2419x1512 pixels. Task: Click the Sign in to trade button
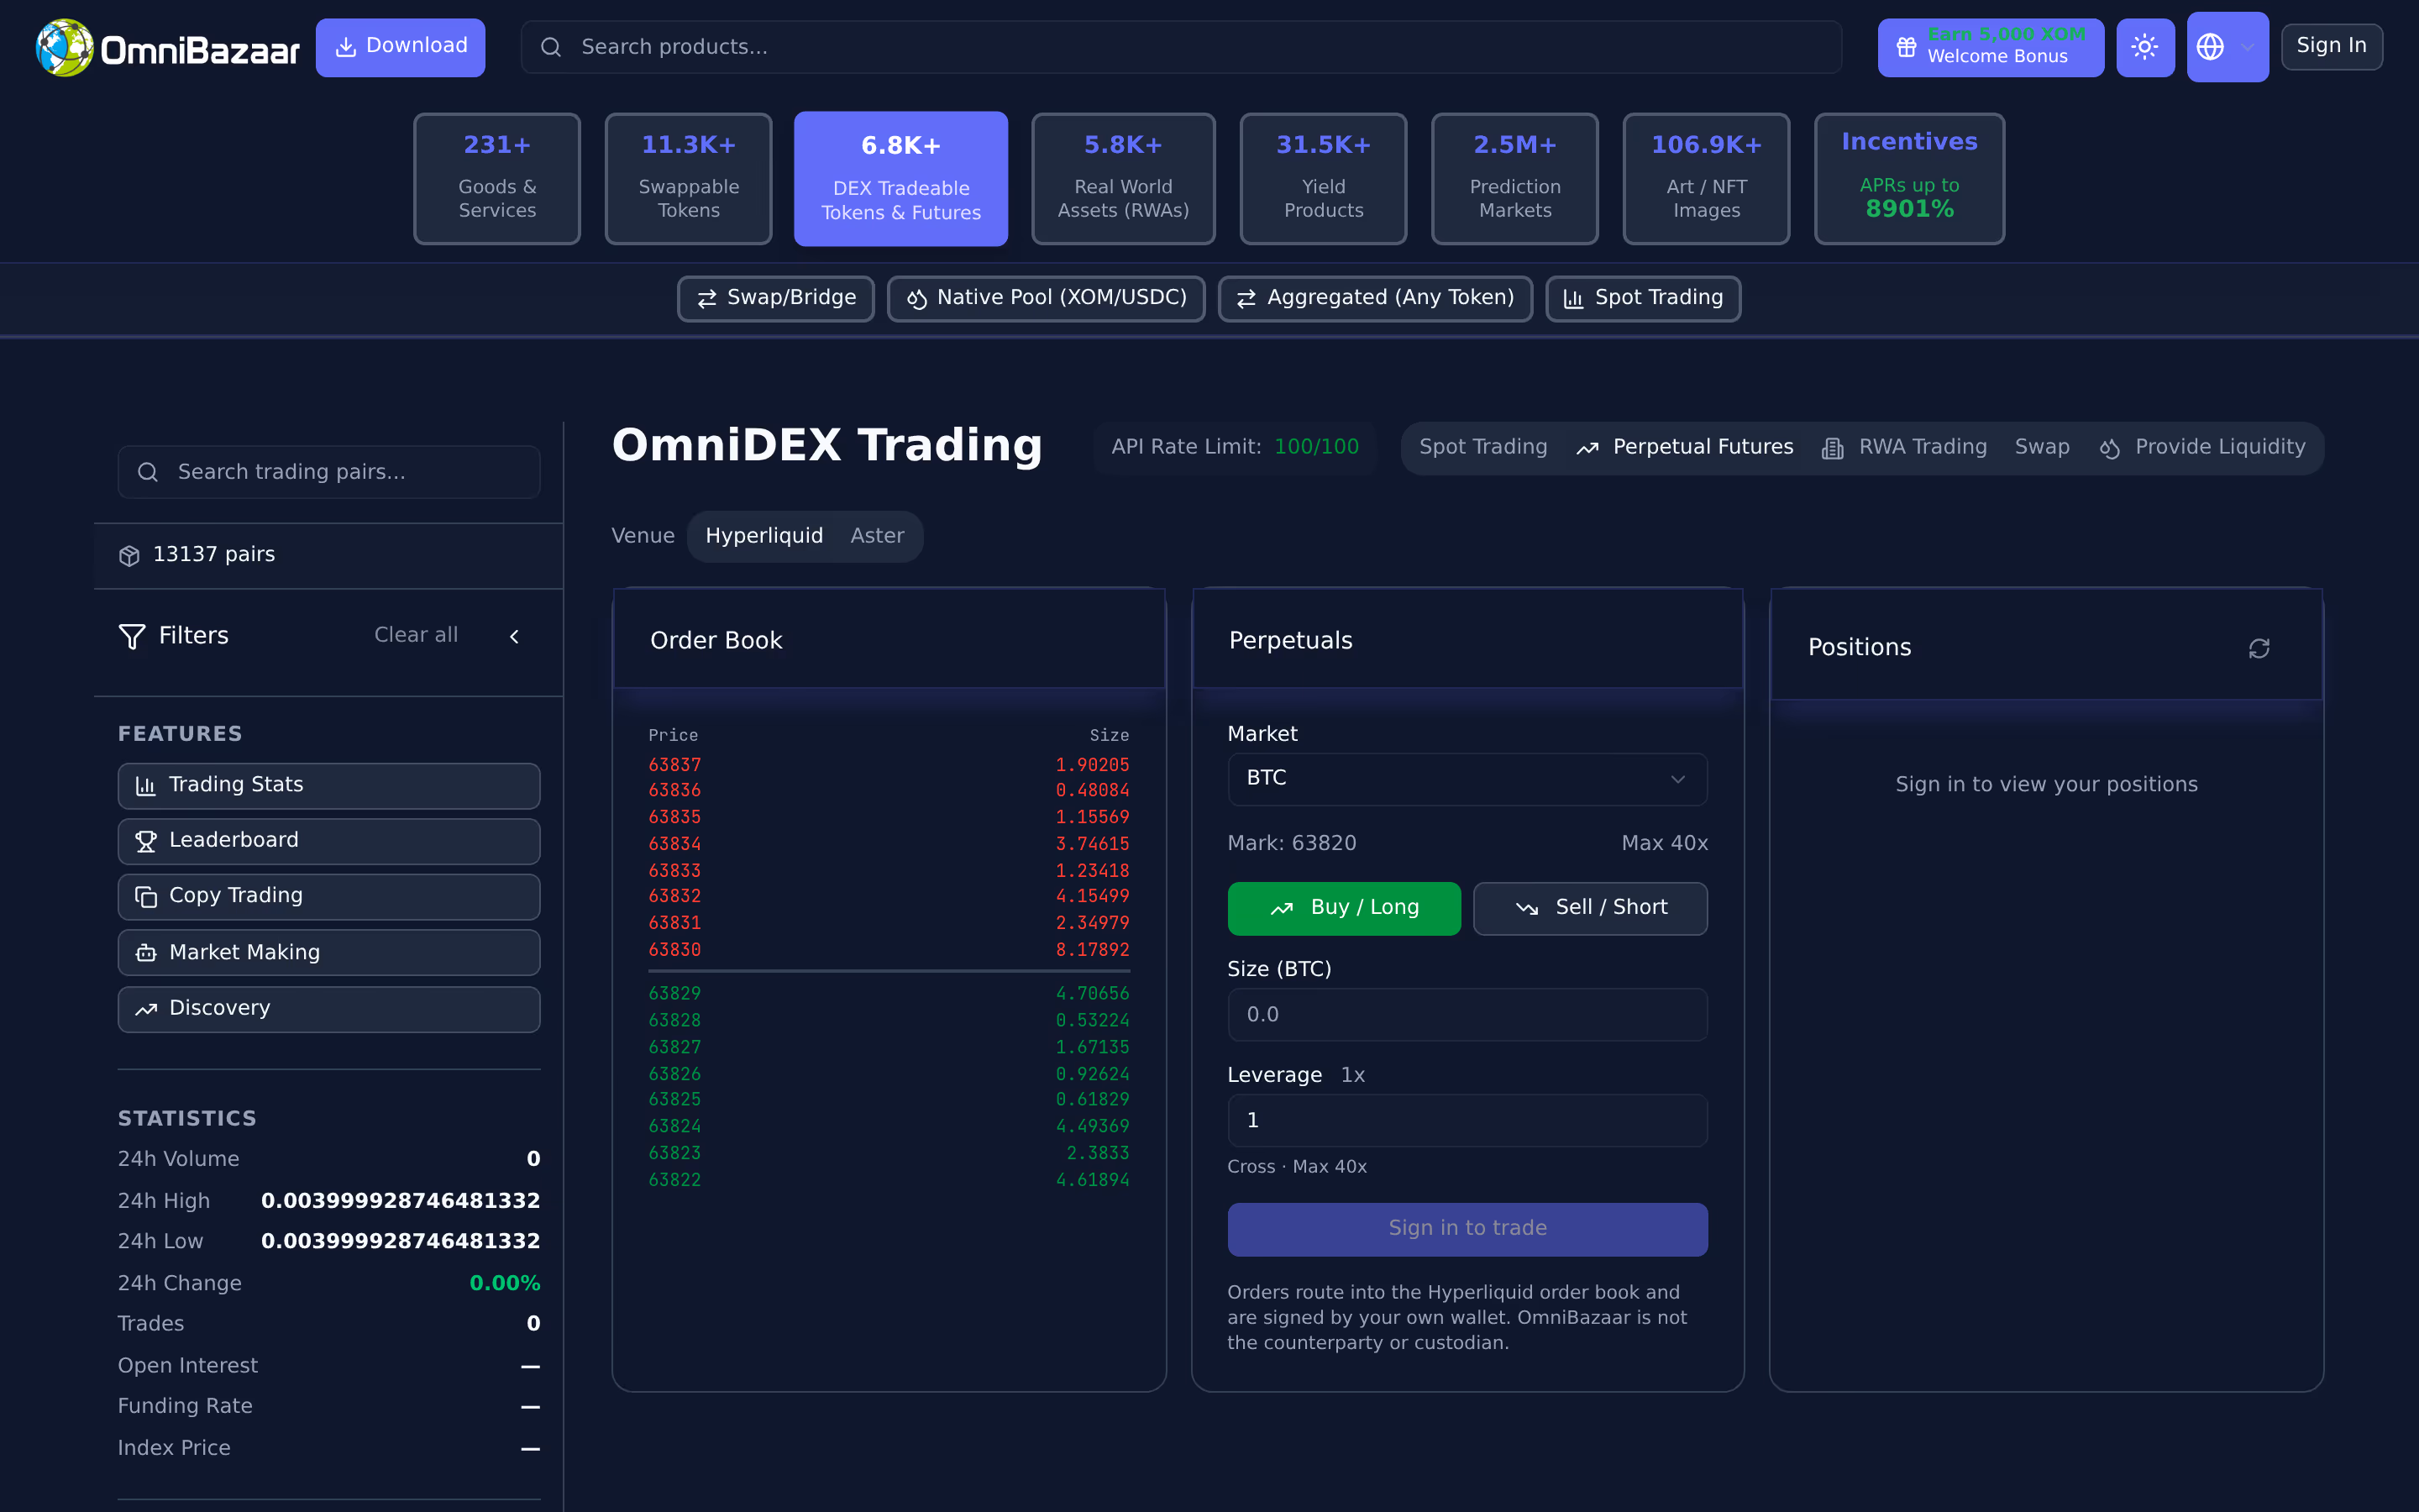pyautogui.click(x=1467, y=1229)
